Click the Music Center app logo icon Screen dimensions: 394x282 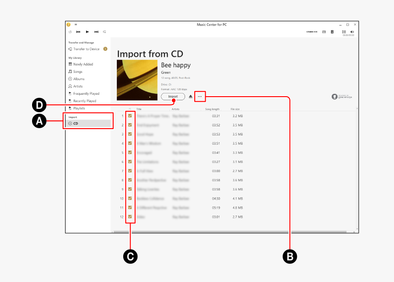pyautogui.click(x=68, y=24)
